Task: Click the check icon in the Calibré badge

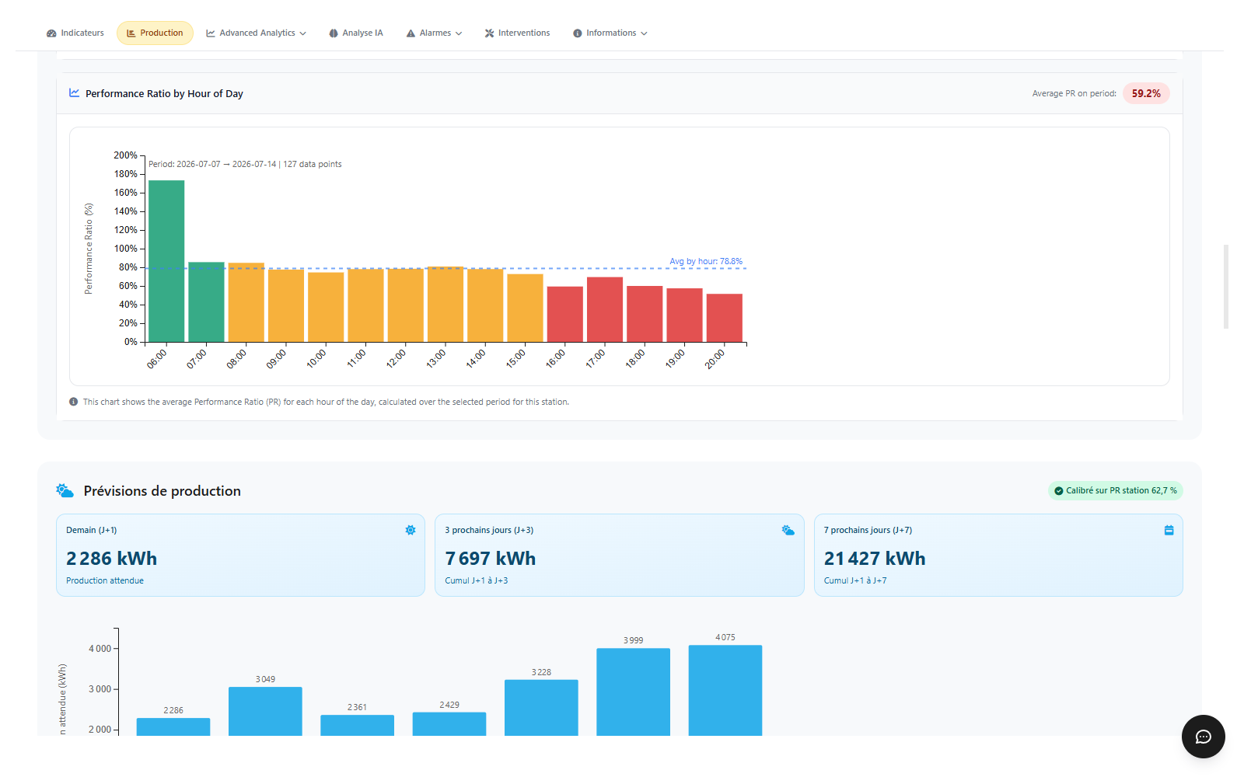Action: tap(1059, 491)
